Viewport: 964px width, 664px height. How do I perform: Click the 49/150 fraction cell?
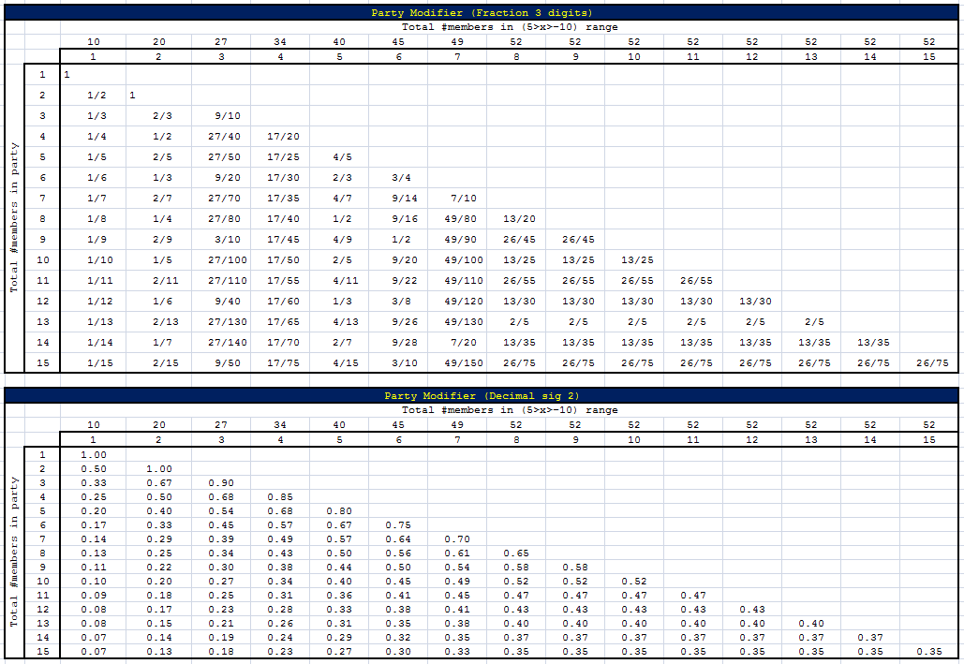pyautogui.click(x=457, y=362)
